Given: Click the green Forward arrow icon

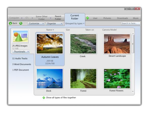Looking at the screenshot, I should [21, 23].
